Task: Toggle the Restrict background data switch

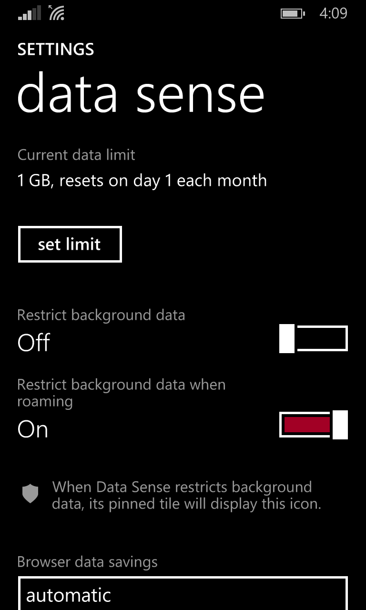Action: coord(313,338)
